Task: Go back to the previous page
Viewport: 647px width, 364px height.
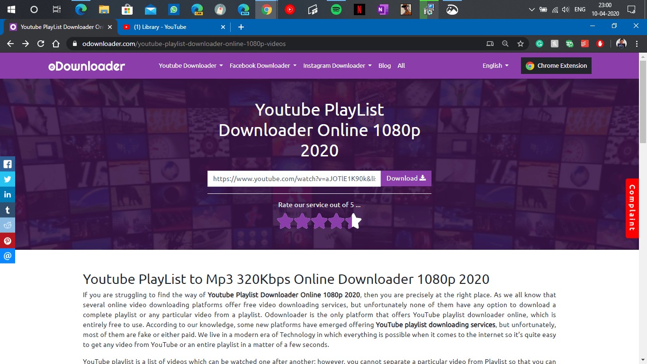Action: point(10,44)
